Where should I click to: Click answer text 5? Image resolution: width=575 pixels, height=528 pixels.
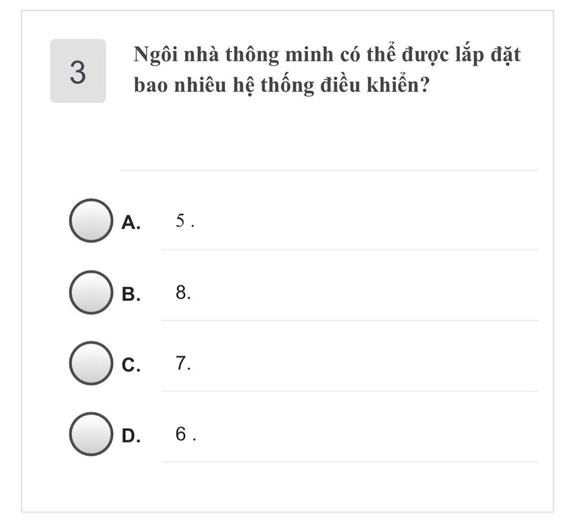tap(181, 221)
